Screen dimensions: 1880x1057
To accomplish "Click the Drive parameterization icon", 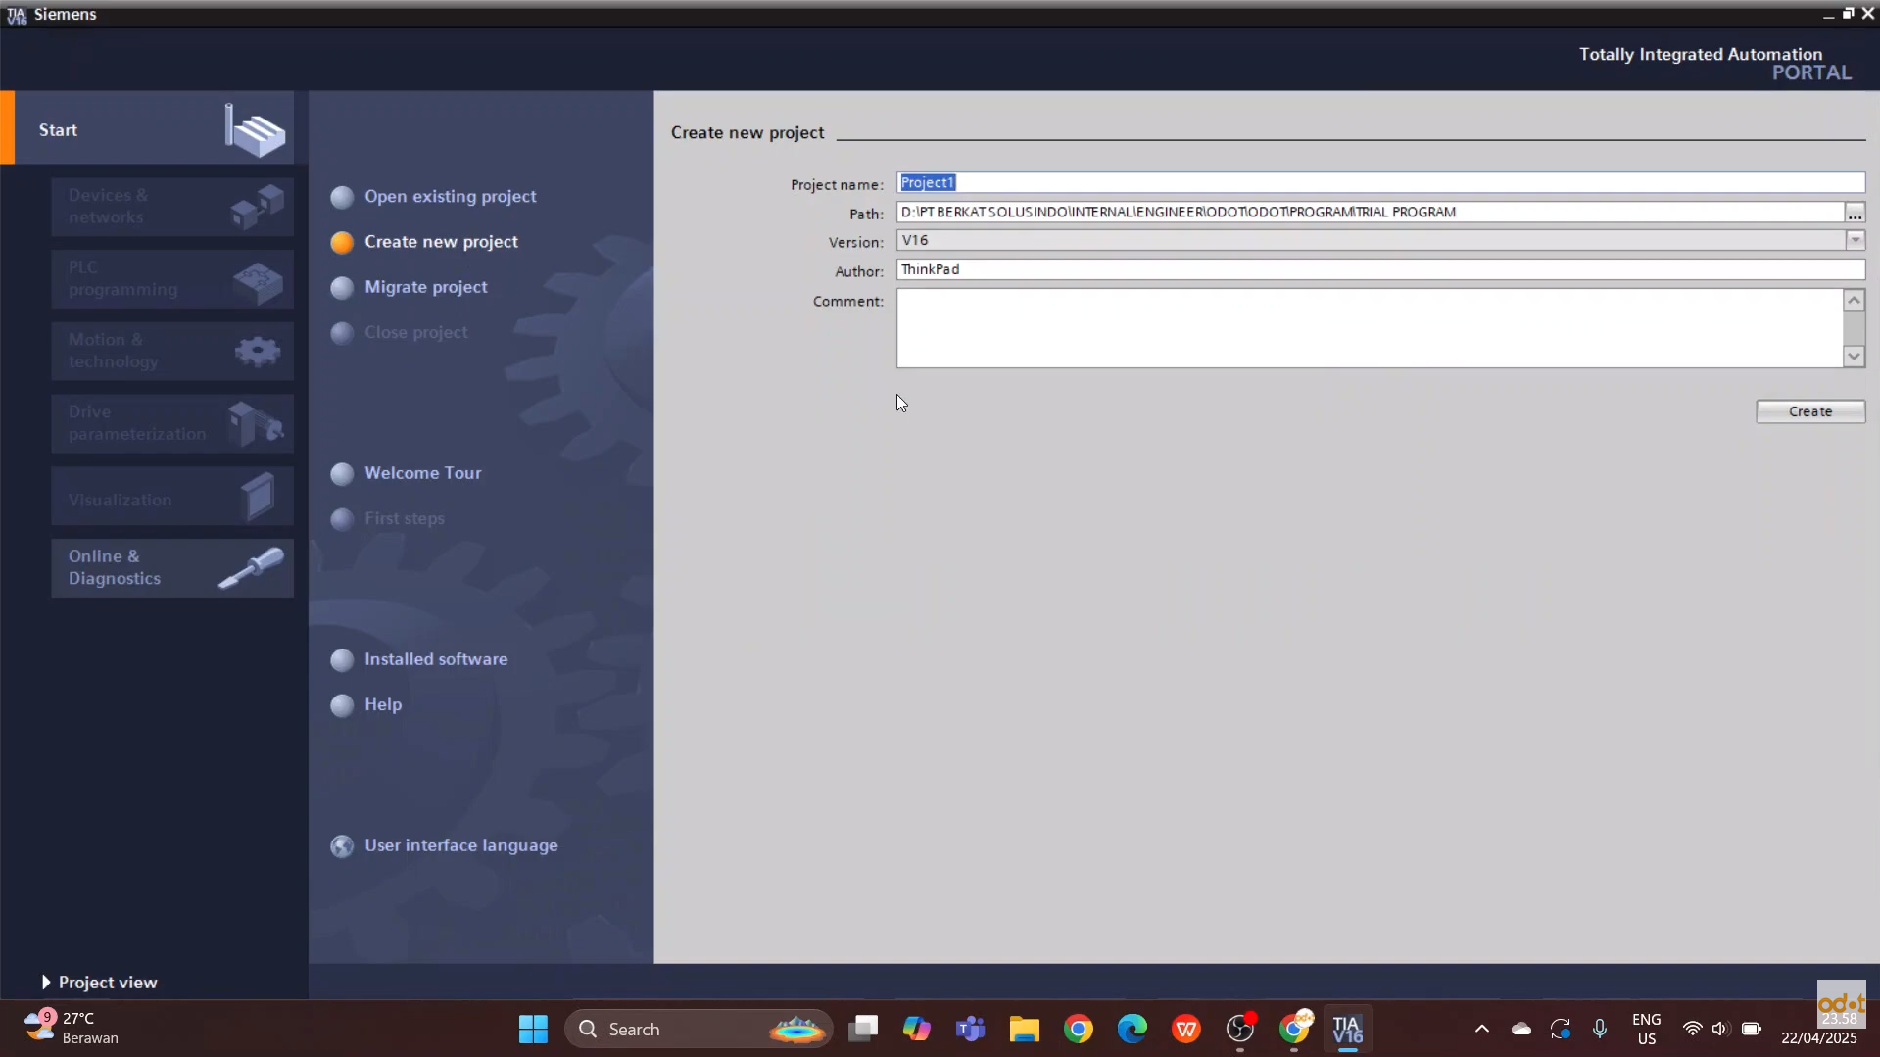I will 256,424.
